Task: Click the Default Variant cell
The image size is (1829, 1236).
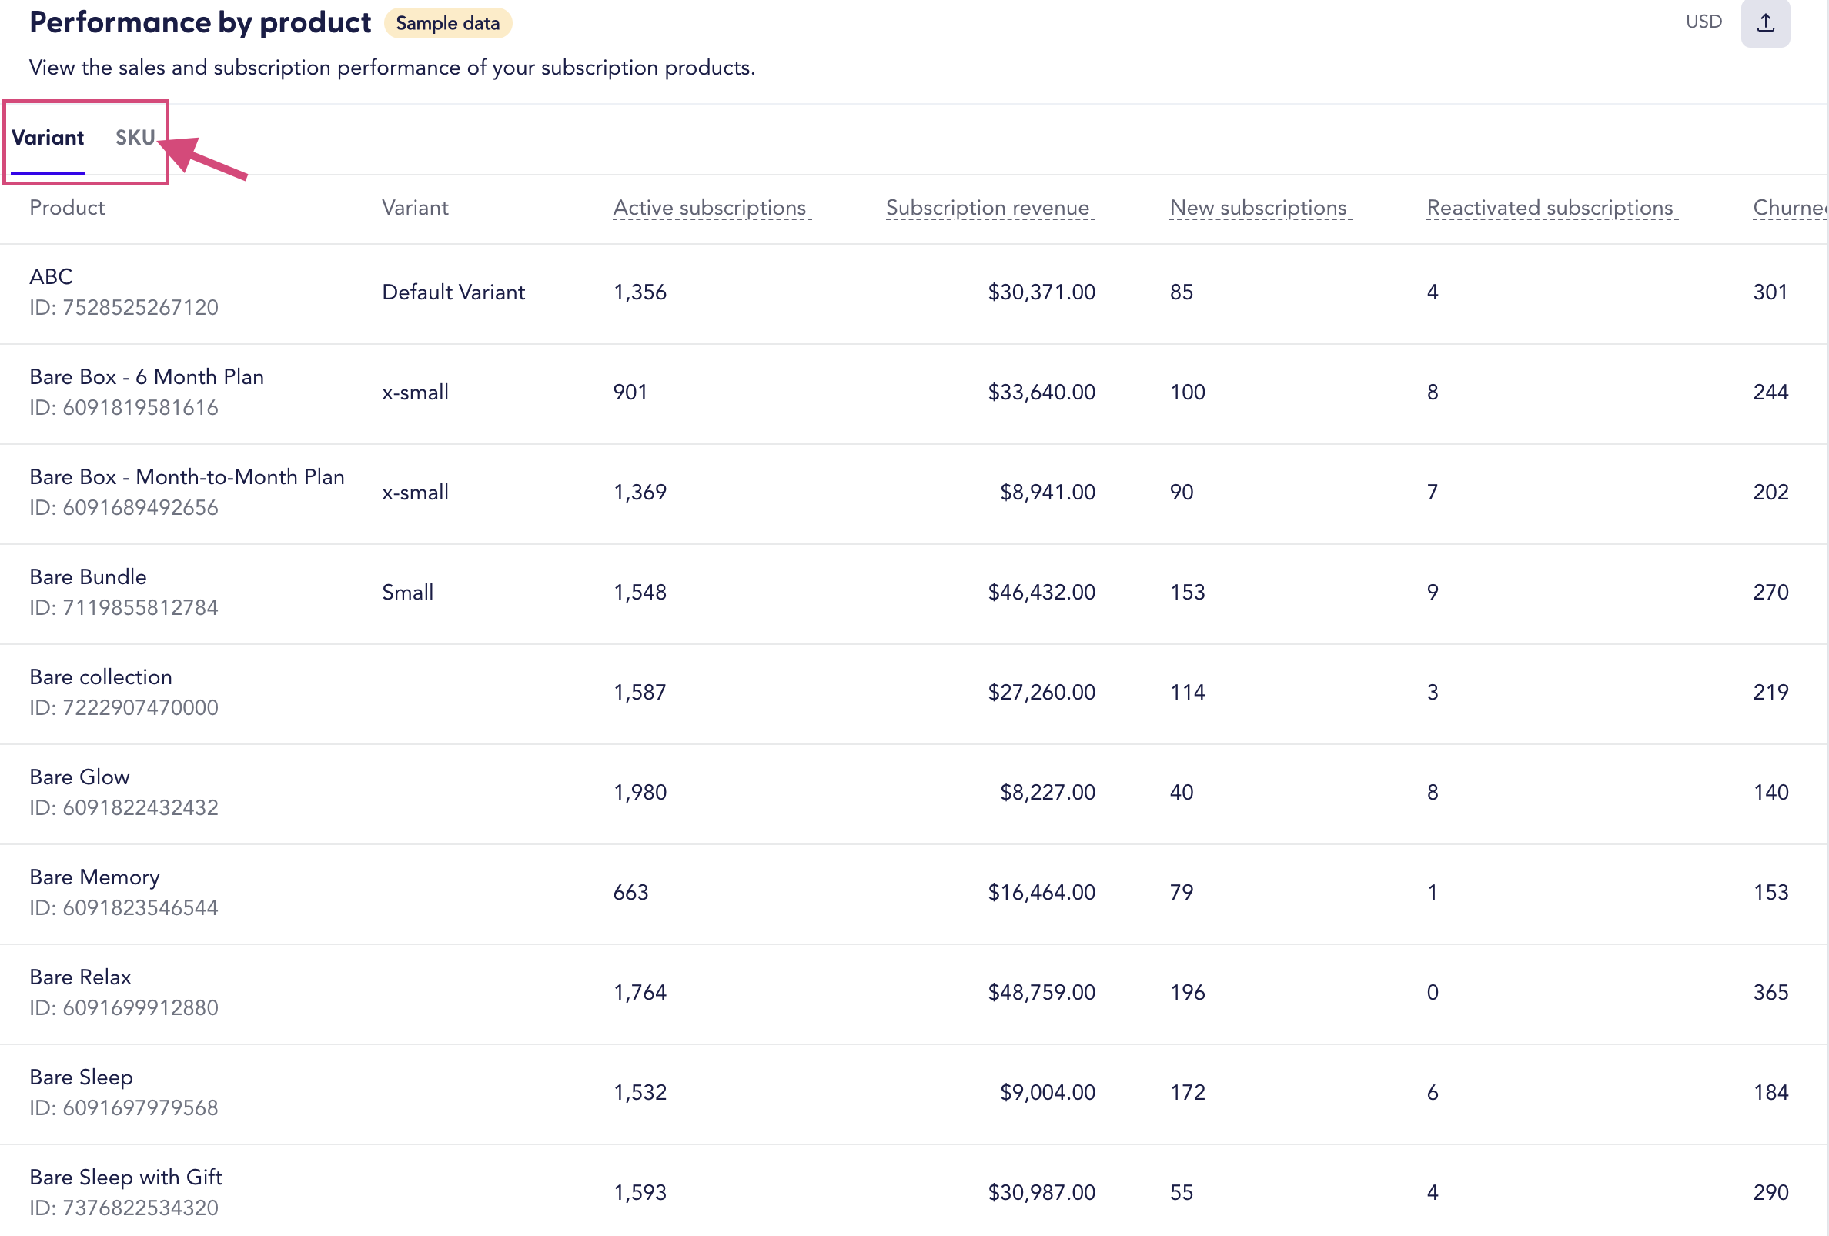Action: pyautogui.click(x=453, y=292)
